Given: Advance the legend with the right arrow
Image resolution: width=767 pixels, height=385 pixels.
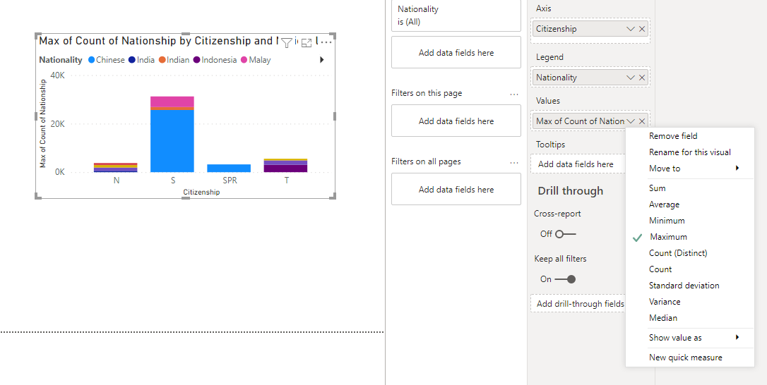Looking at the screenshot, I should [322, 60].
